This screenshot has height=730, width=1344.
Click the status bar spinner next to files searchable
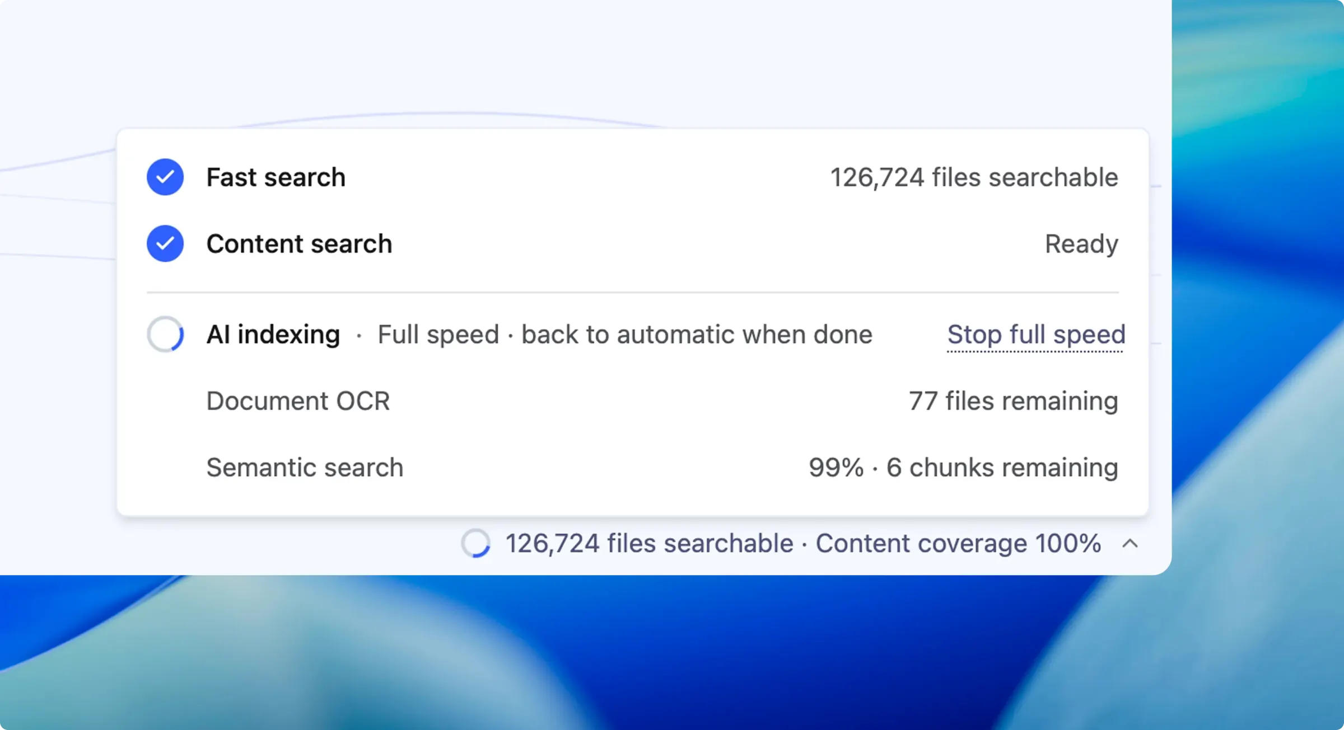(x=476, y=543)
